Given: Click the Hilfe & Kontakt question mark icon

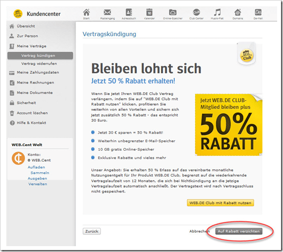Looking at the screenshot, I should (x=12, y=123).
